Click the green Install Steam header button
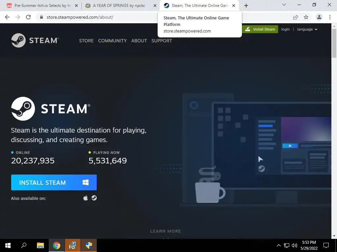337x252 pixels. pyautogui.click(x=260, y=29)
